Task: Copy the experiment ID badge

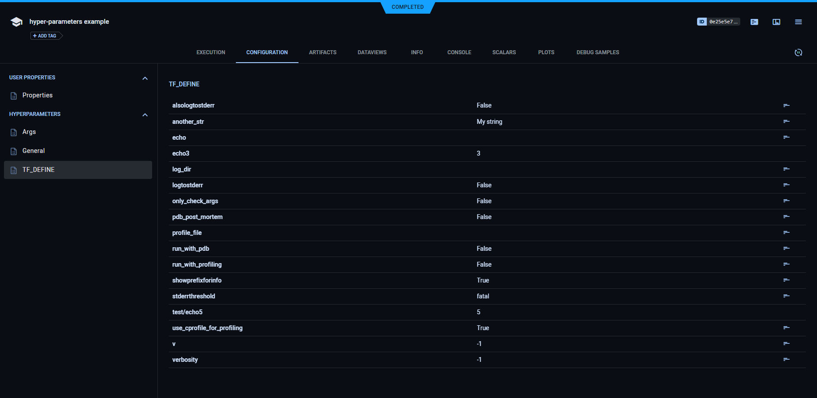Action: 718,22
